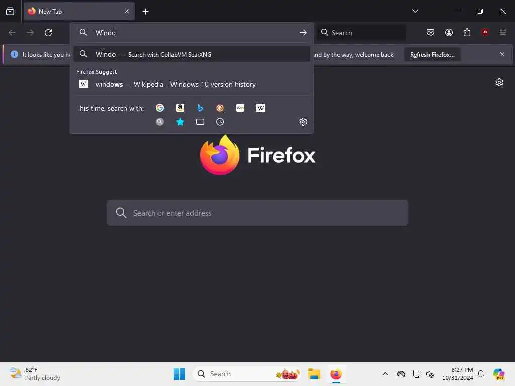This screenshot has height=386, width=515.
Task: Open the clock showing 8:27 PM
Action: (457, 374)
